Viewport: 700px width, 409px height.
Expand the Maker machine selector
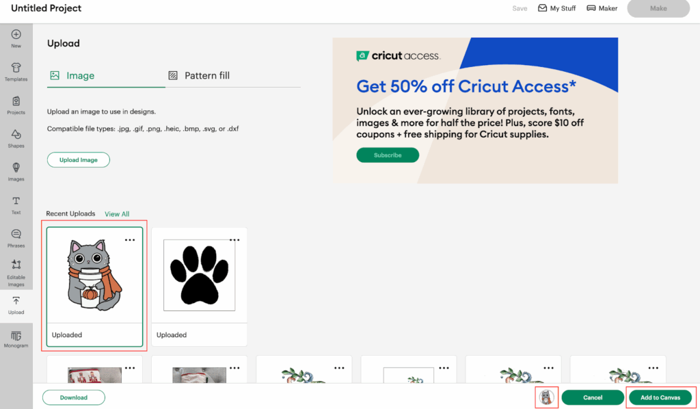tap(602, 9)
